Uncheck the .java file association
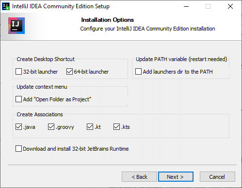 click(x=19, y=127)
